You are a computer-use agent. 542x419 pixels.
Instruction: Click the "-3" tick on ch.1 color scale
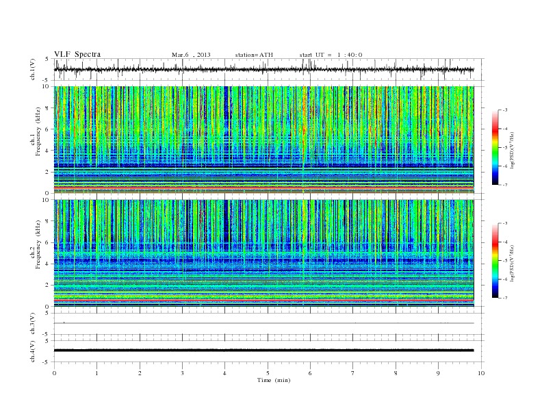[x=505, y=110]
